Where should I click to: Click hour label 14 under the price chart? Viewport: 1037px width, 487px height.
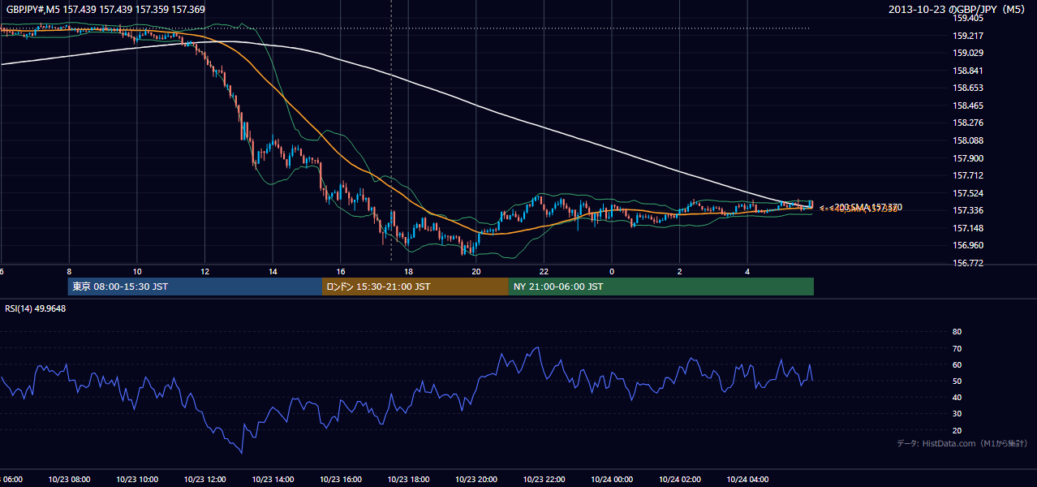[x=273, y=272]
